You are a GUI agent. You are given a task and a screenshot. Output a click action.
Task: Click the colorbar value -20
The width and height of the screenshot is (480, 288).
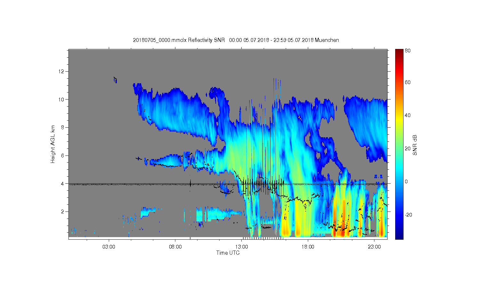click(x=408, y=215)
